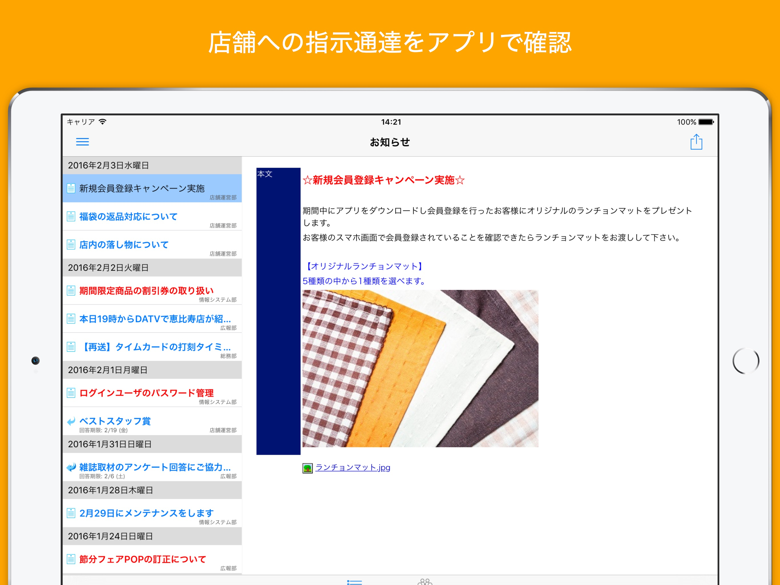
Task: Click document icon beside 本日19時からDATV notice
Action: tap(71, 318)
